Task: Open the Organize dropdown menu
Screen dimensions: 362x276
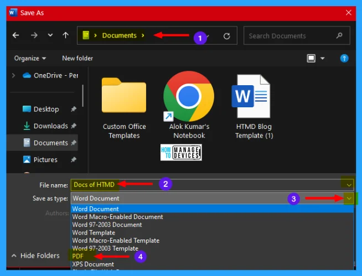Action: pos(30,58)
